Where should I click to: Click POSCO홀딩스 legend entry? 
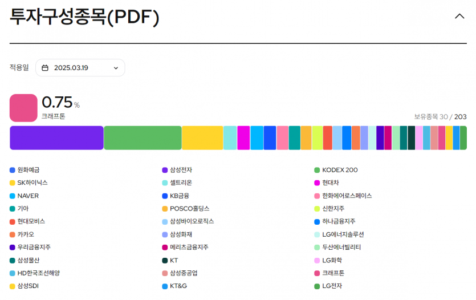point(186,209)
